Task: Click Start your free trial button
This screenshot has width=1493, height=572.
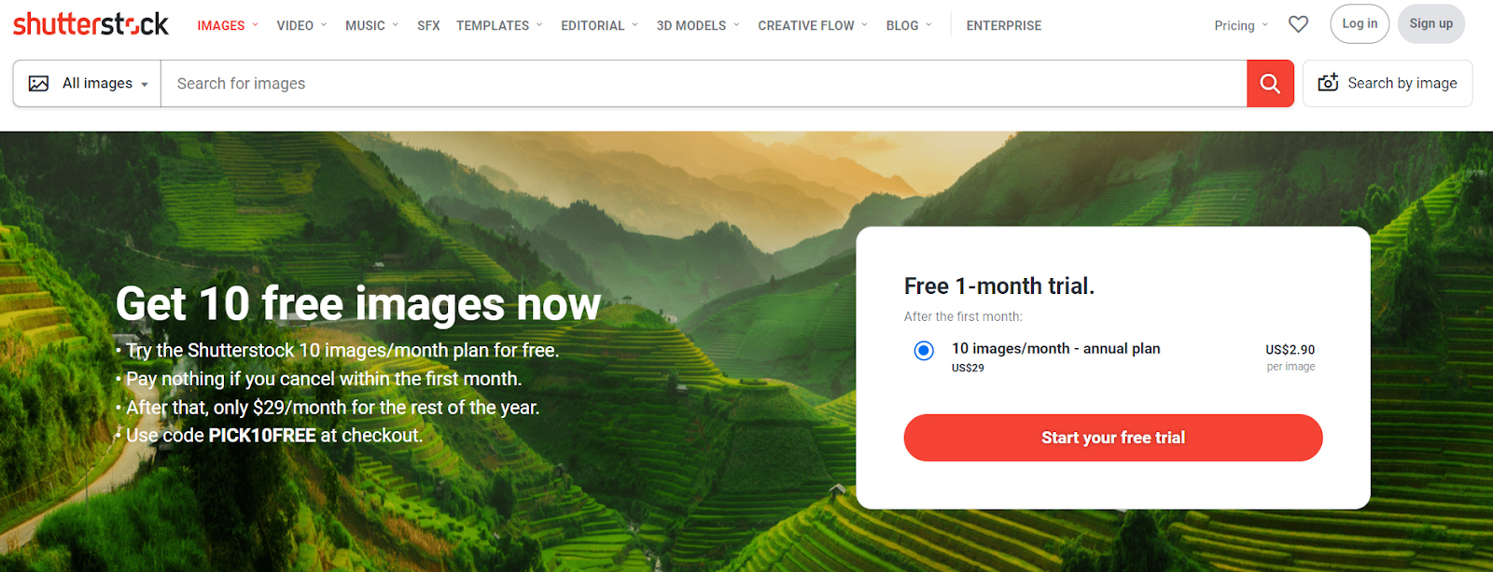Action: point(1113,438)
